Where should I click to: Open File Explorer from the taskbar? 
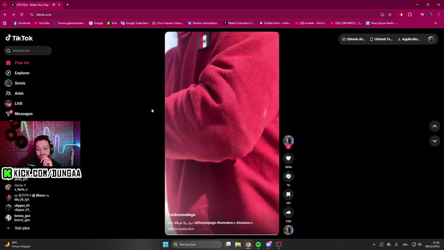pos(238,244)
